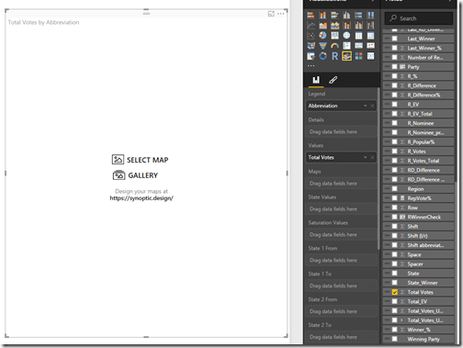Open the visual's more options menu
The image size is (463, 348).
click(x=280, y=14)
